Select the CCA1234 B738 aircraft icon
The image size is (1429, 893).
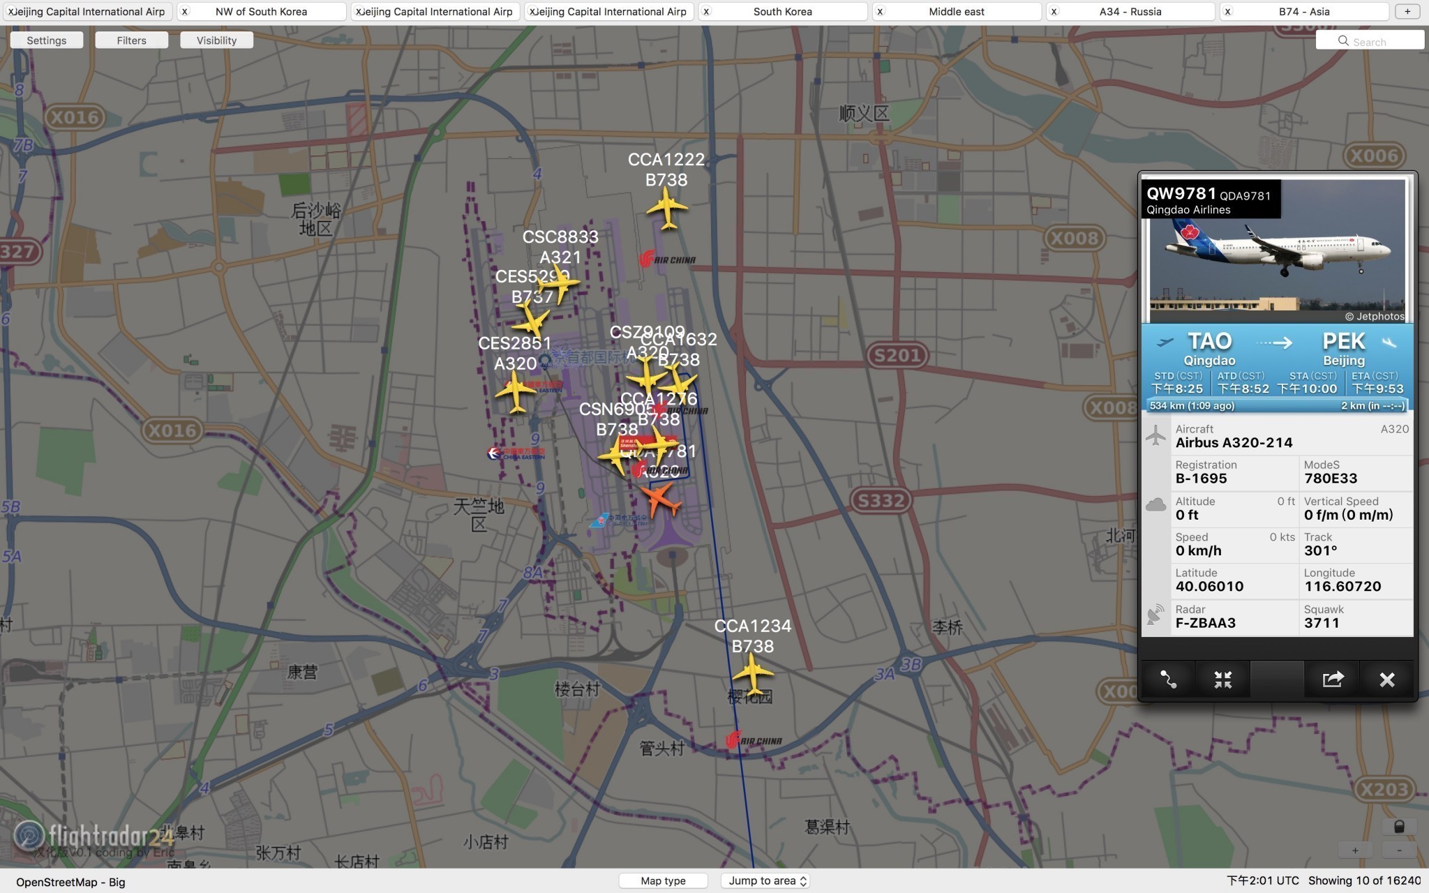pos(753,673)
